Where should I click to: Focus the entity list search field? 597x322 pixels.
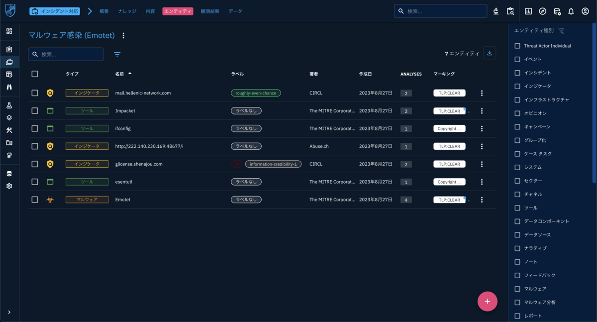(66, 54)
